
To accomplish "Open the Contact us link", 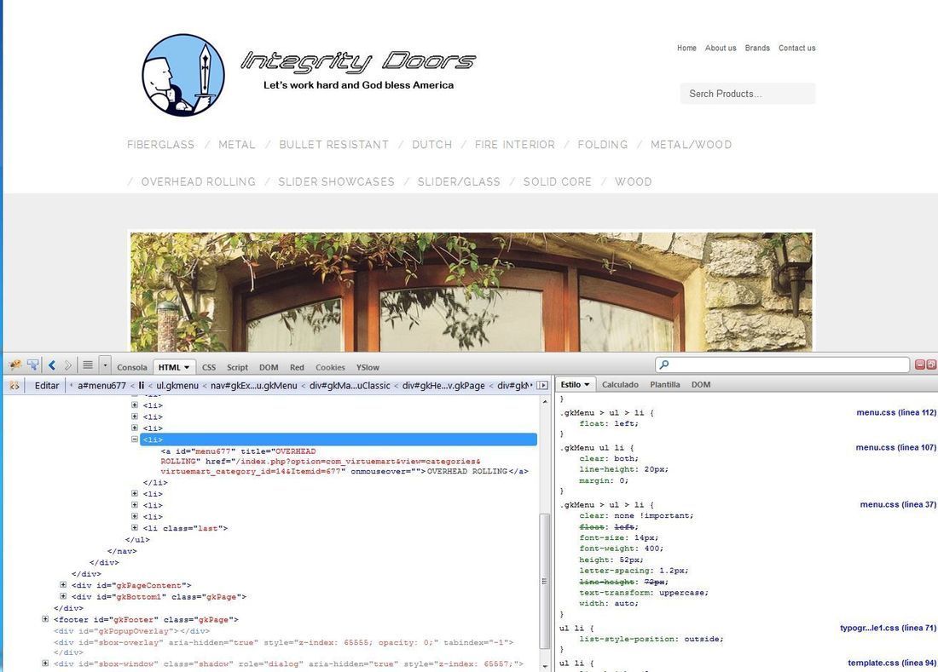I will 796,48.
